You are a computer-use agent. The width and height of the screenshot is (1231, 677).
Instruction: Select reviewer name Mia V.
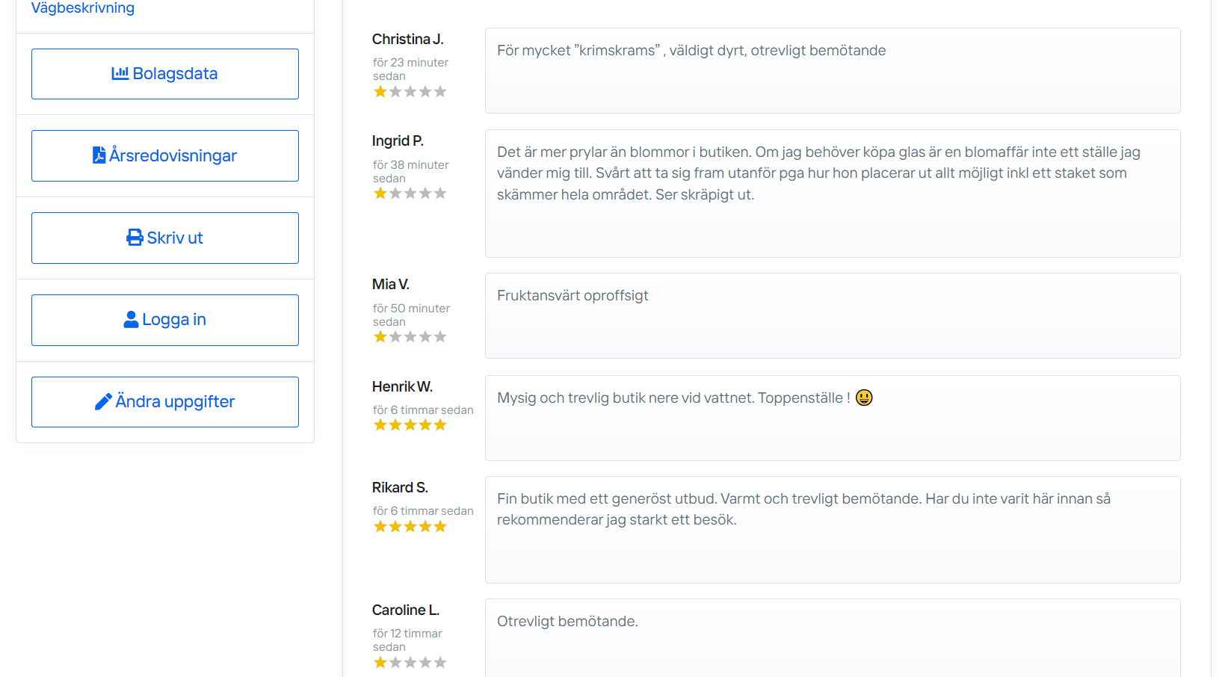click(391, 284)
